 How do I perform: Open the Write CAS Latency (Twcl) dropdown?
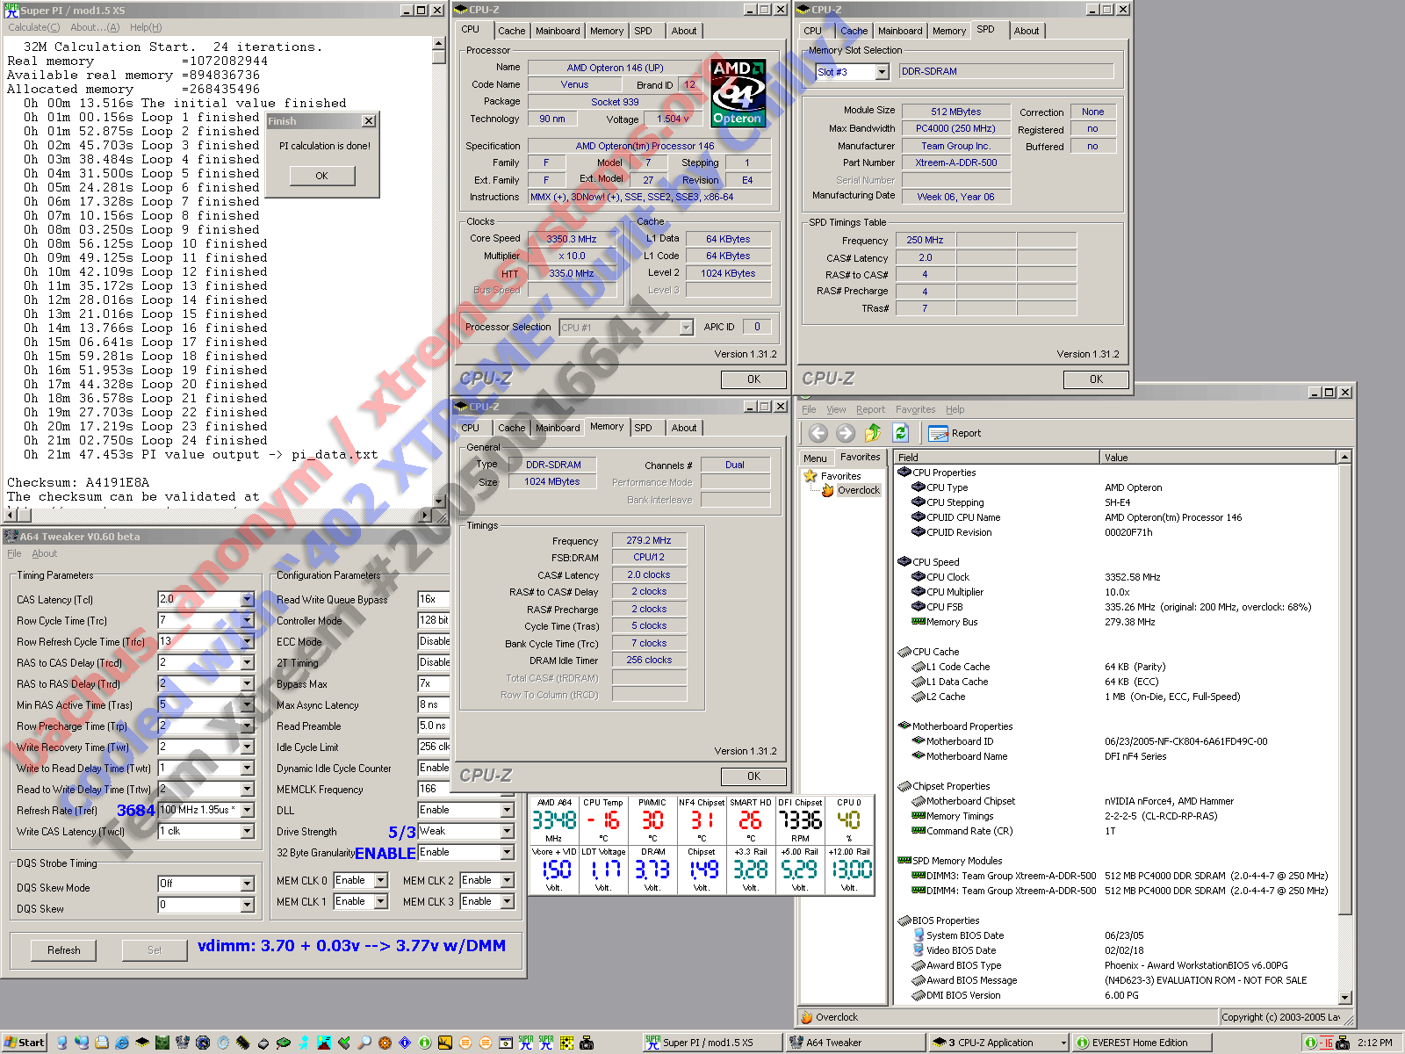tap(247, 831)
